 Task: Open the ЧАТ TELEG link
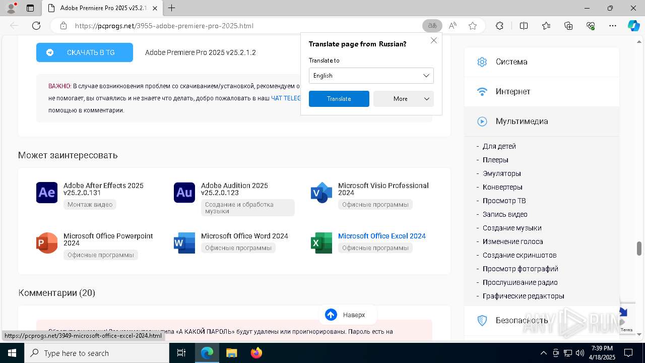pos(286,98)
